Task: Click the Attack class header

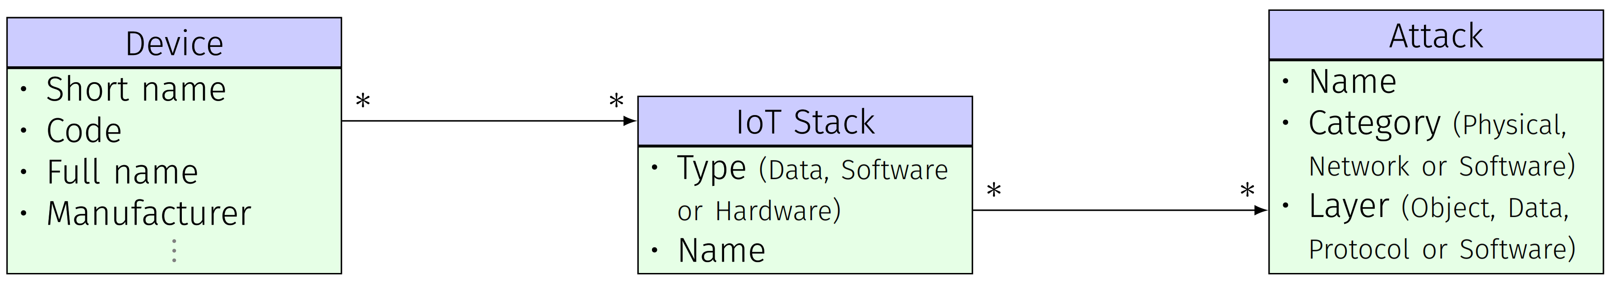Action: (x=1436, y=36)
